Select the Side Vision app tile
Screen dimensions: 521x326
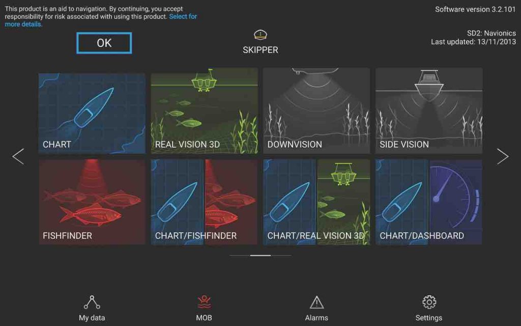[x=428, y=111]
